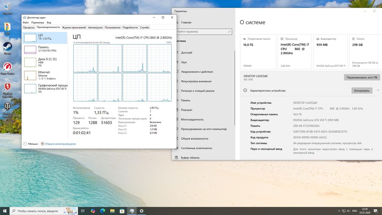Click the Главная home icon in Settings
Image resolution: width=382 pixels, height=215 pixels.
point(177,23)
